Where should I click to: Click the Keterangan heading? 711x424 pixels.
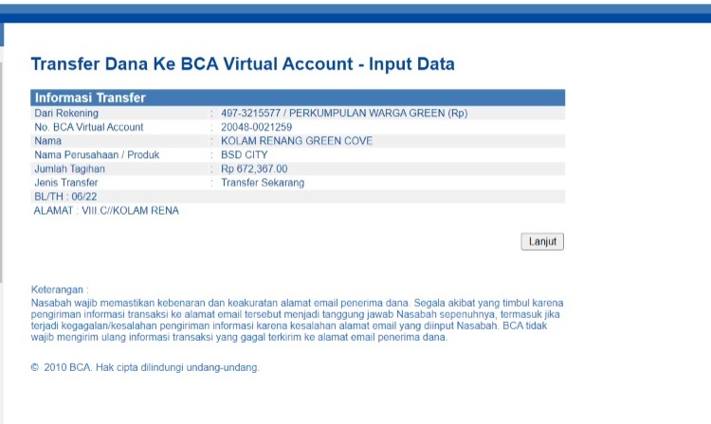[x=60, y=290]
